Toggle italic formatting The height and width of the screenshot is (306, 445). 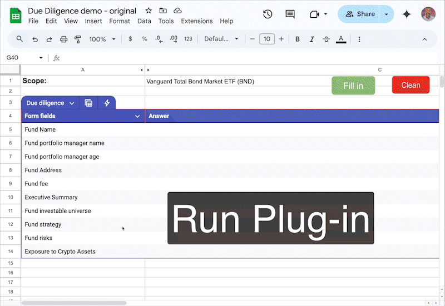click(x=312, y=39)
